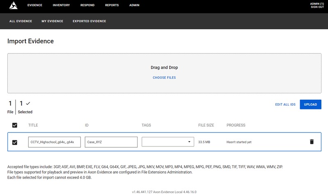Screen dimensions: 328x195
Task: Delete the CCTV_Highschool file with trash icon
Action: tap(312, 142)
